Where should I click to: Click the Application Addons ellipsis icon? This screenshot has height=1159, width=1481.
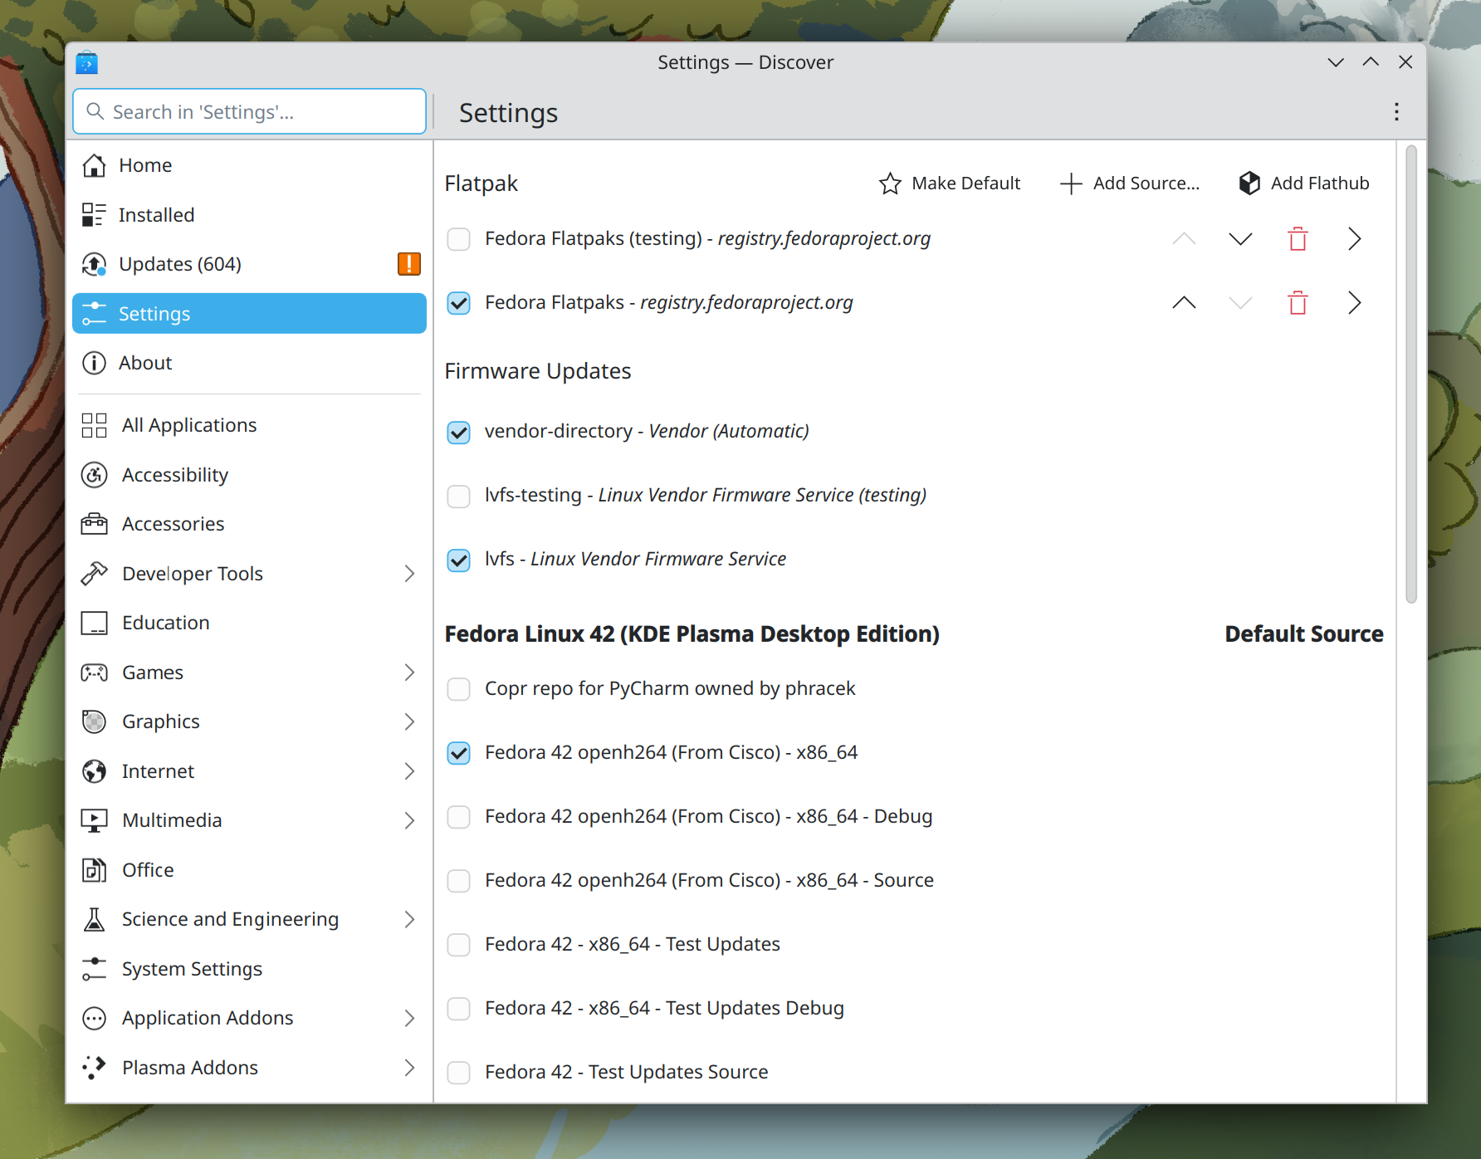point(94,1018)
